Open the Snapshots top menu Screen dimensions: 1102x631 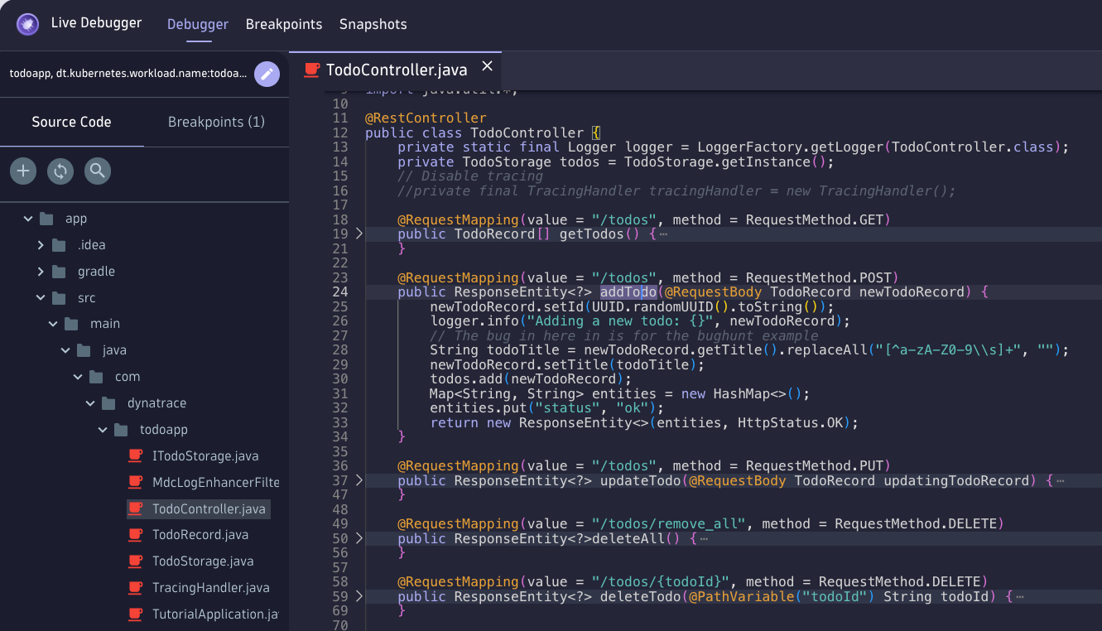point(373,24)
